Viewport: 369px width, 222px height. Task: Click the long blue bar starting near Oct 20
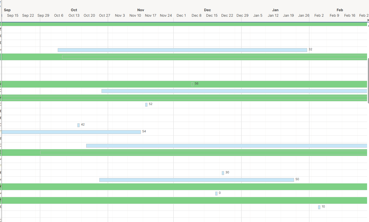click(x=219, y=146)
